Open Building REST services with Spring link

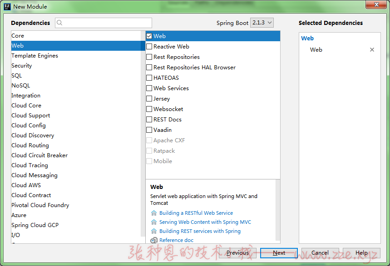(x=200, y=231)
